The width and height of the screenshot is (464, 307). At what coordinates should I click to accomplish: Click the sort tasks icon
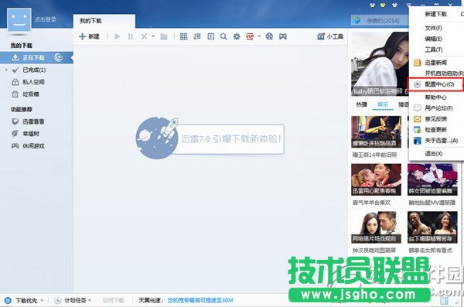coord(197,36)
